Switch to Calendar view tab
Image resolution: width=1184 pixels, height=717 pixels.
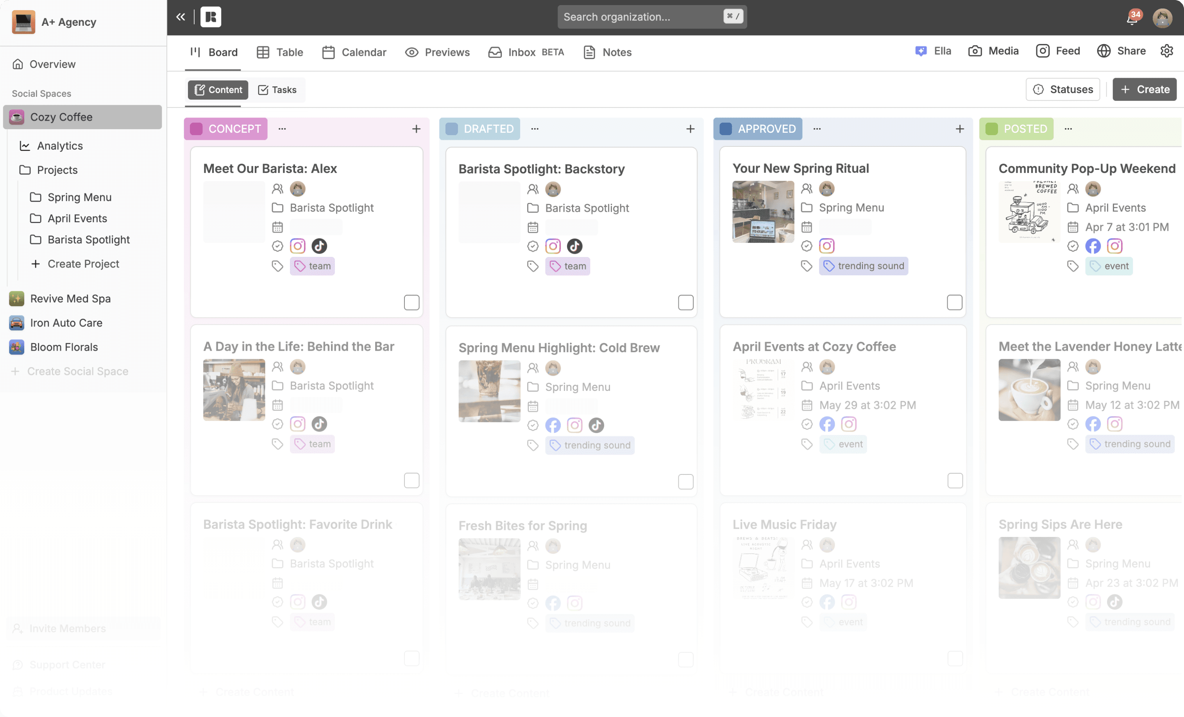tap(354, 52)
